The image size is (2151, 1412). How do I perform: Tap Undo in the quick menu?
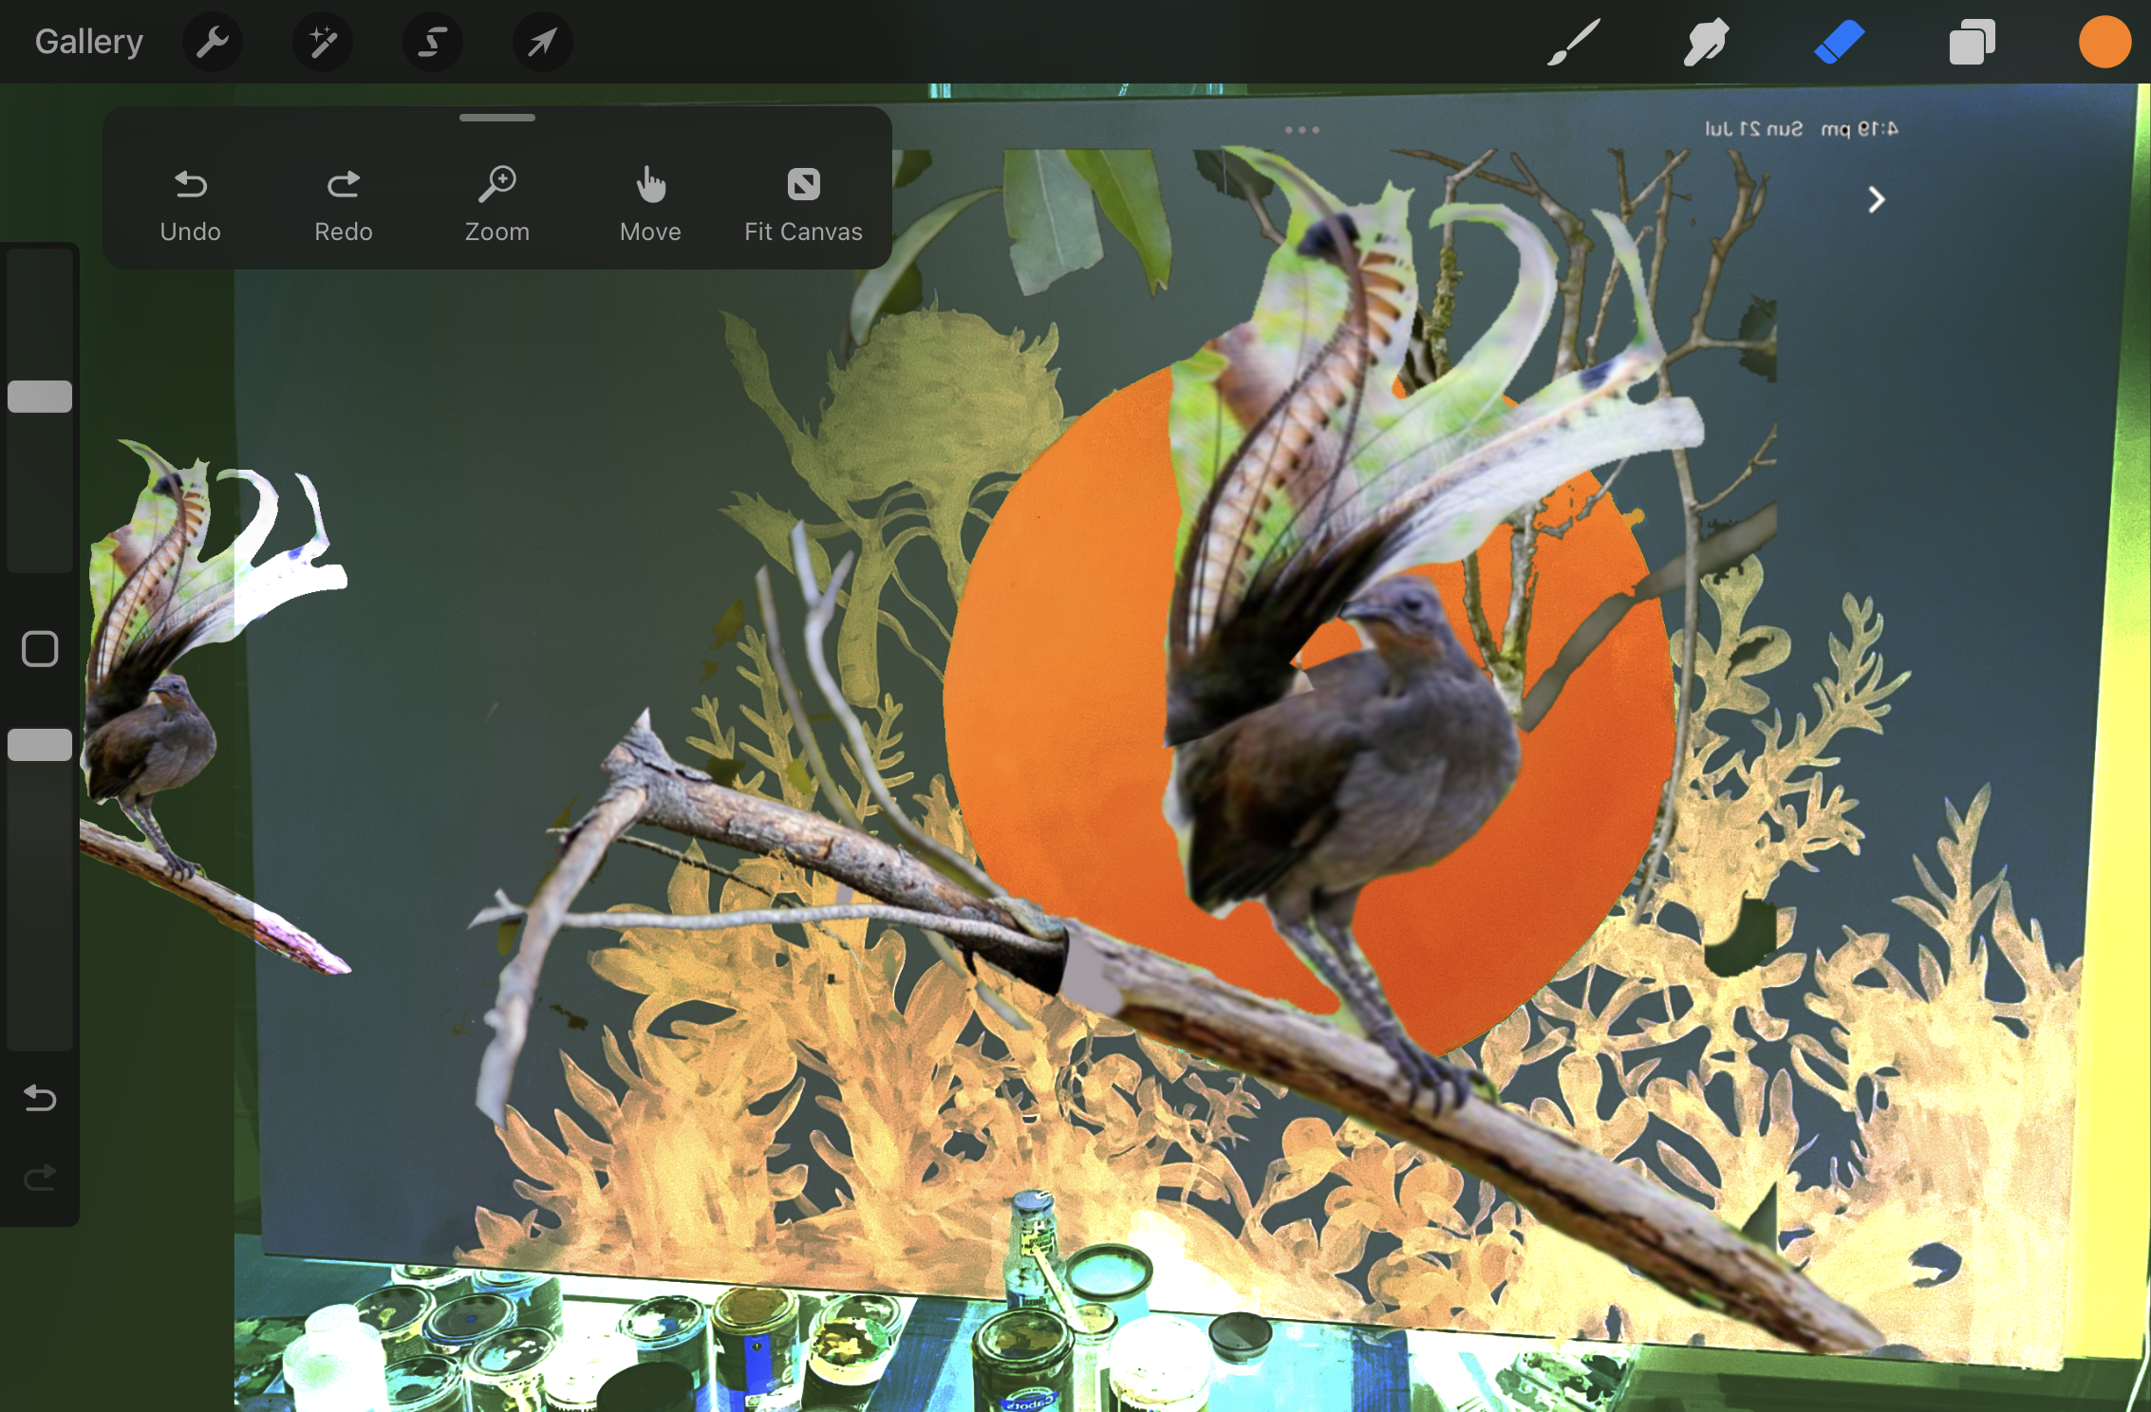(191, 205)
